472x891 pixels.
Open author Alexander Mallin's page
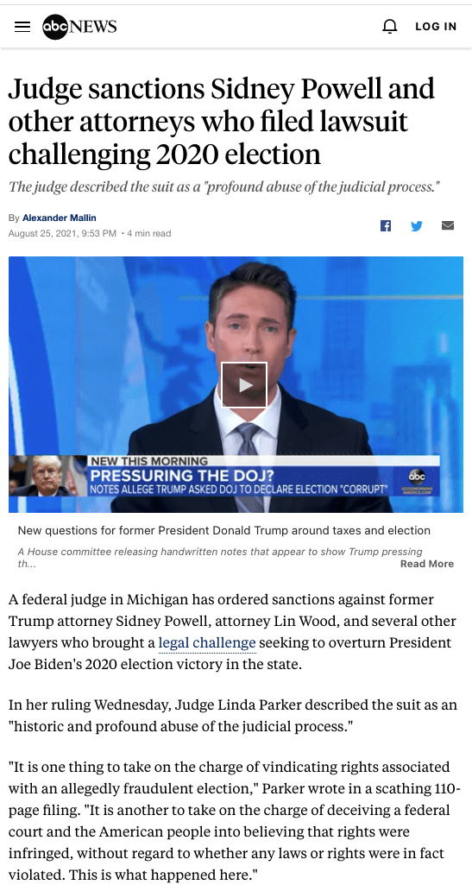pyautogui.click(x=59, y=218)
